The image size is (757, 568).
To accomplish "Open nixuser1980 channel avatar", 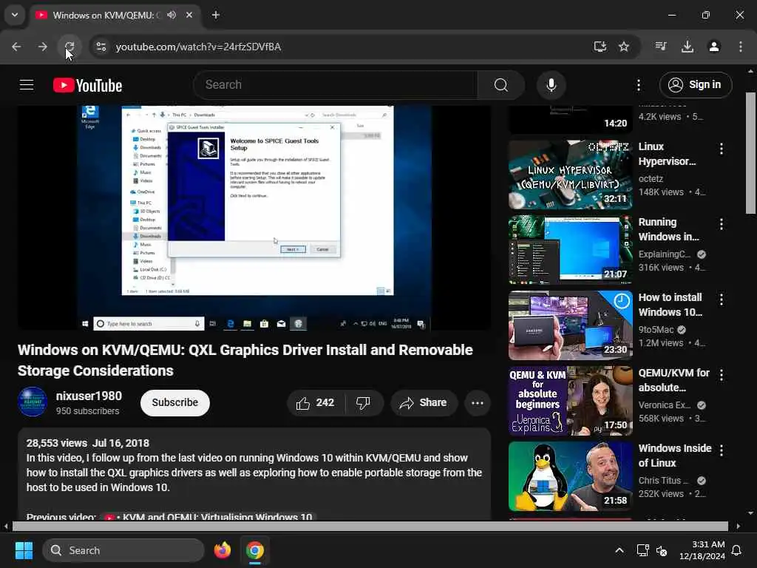I will (33, 402).
